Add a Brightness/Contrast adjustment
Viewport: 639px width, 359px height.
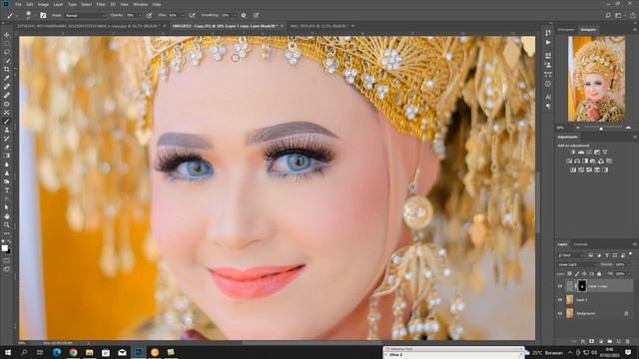pos(573,152)
